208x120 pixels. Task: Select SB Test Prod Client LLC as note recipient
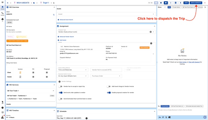coord(177,106)
